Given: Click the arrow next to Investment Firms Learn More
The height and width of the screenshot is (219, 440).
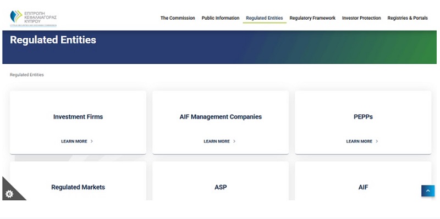Looking at the screenshot, I should (x=91, y=142).
